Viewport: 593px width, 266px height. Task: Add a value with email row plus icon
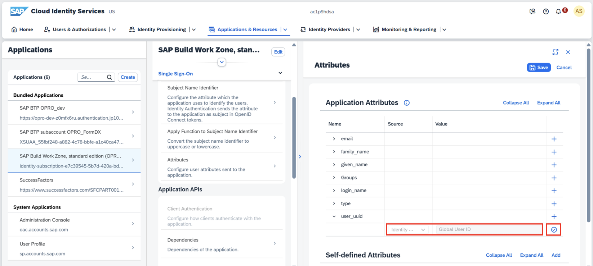(554, 139)
